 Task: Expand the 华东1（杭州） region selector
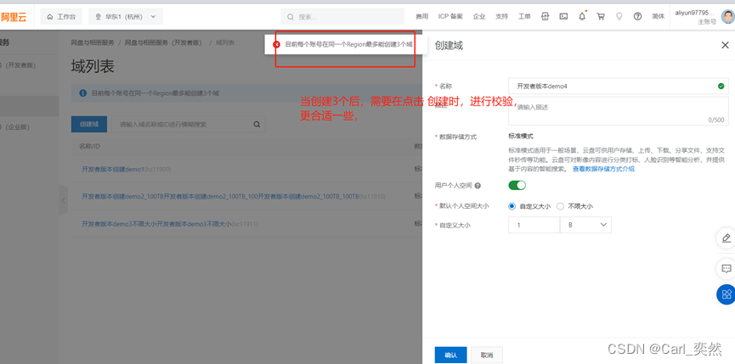click(126, 16)
